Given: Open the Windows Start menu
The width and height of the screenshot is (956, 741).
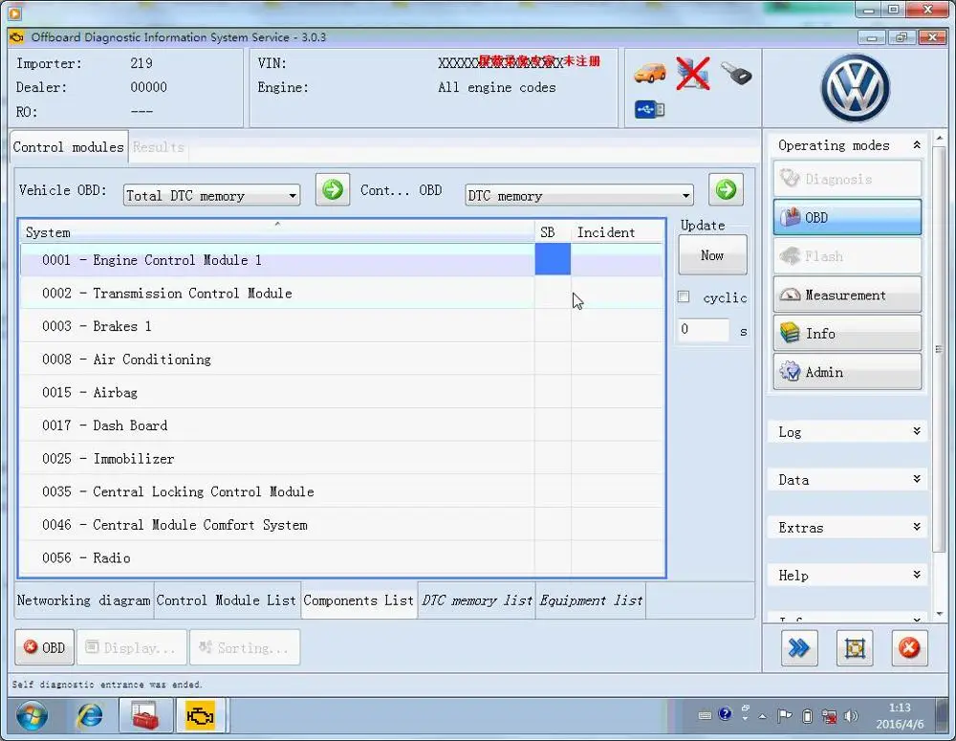Looking at the screenshot, I should click(32, 716).
